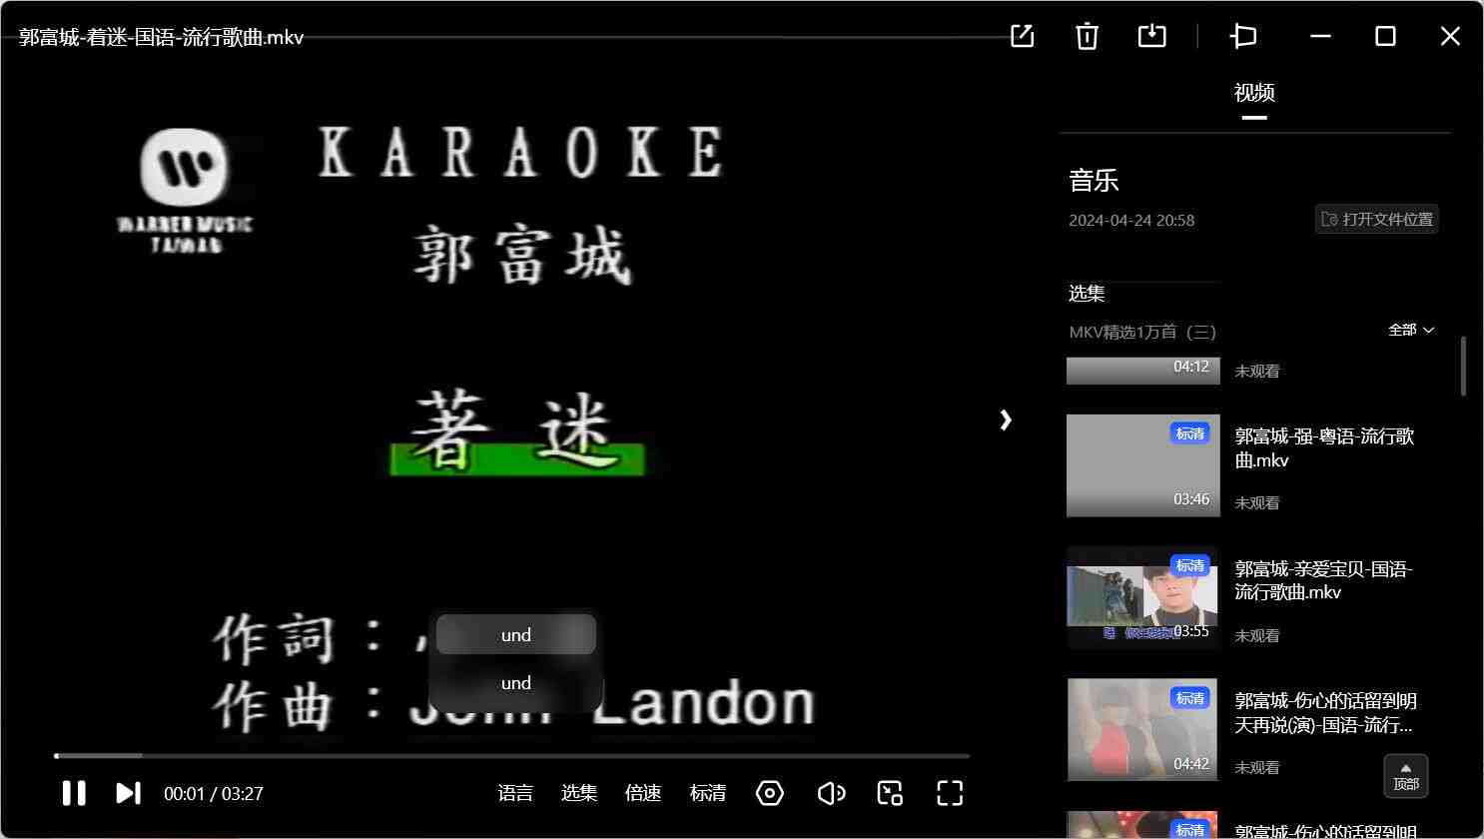
Task: Delete the file with trash icon
Action: pos(1087,36)
